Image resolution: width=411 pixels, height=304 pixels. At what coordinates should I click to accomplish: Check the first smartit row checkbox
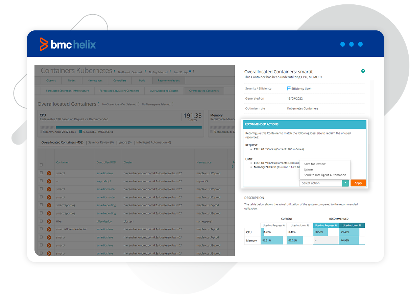[x=41, y=173]
